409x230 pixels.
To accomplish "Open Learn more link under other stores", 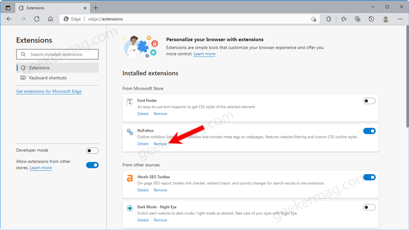I will [41, 168].
